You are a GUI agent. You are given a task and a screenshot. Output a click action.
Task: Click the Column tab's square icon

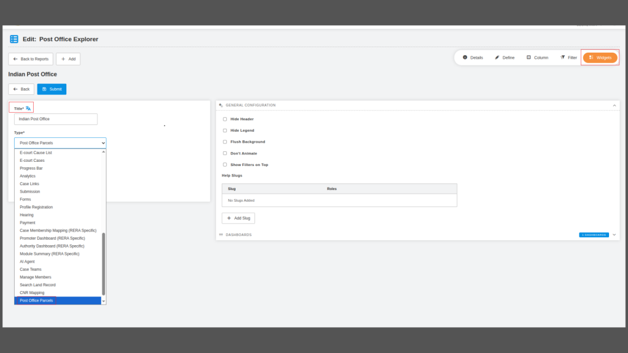pyautogui.click(x=529, y=58)
